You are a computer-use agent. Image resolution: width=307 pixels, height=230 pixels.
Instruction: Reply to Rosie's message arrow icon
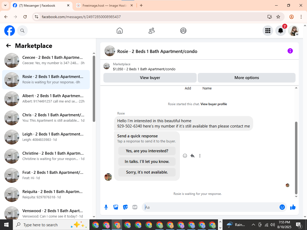[x=192, y=156]
